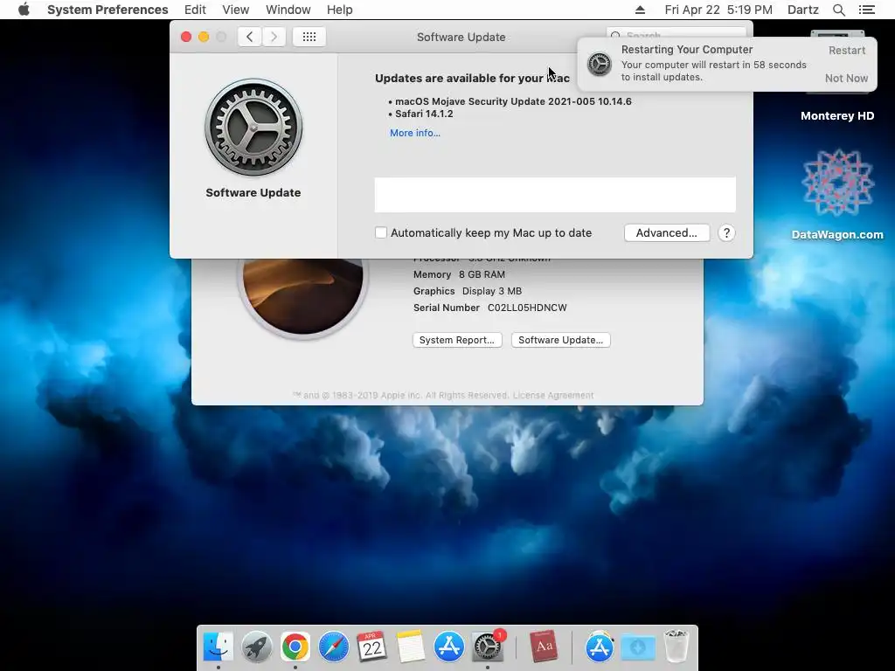Open Notes app from the Dock
This screenshot has width=895, height=671.
411,647
